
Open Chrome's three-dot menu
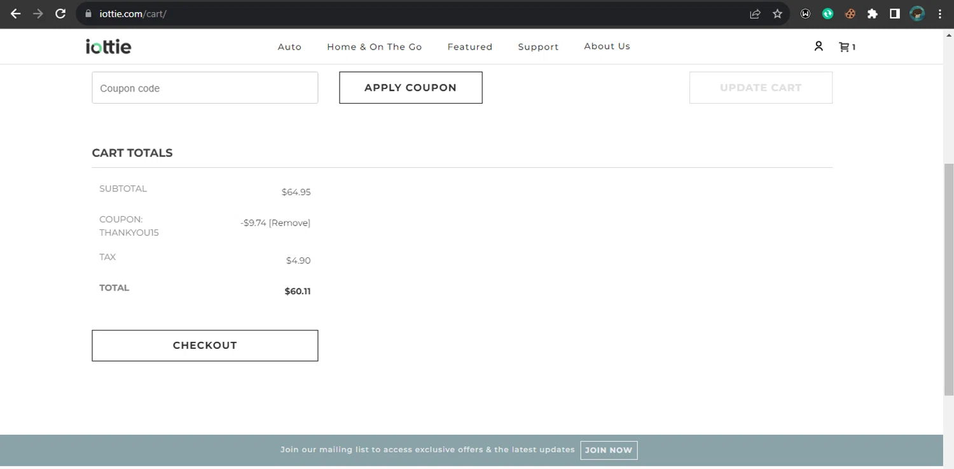(940, 14)
